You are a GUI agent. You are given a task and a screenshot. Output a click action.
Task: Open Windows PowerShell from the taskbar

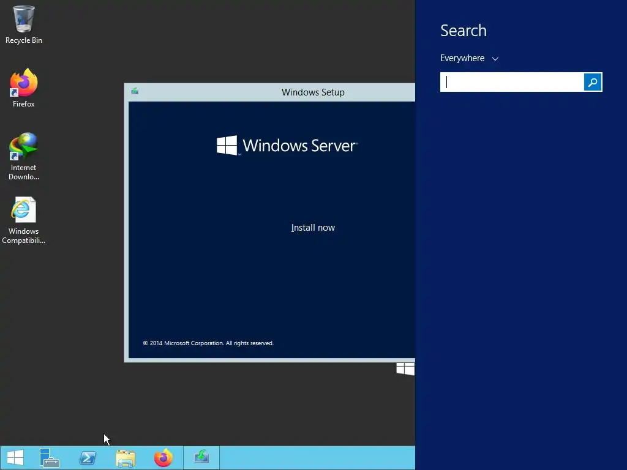88,458
